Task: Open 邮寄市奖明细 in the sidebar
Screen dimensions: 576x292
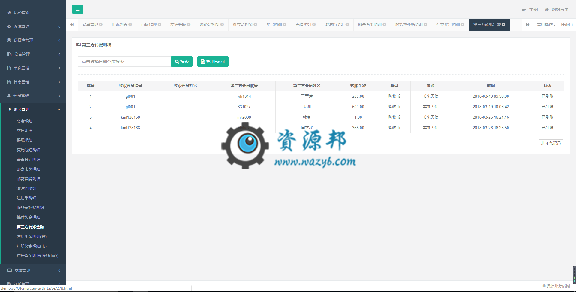Action: coord(28,169)
